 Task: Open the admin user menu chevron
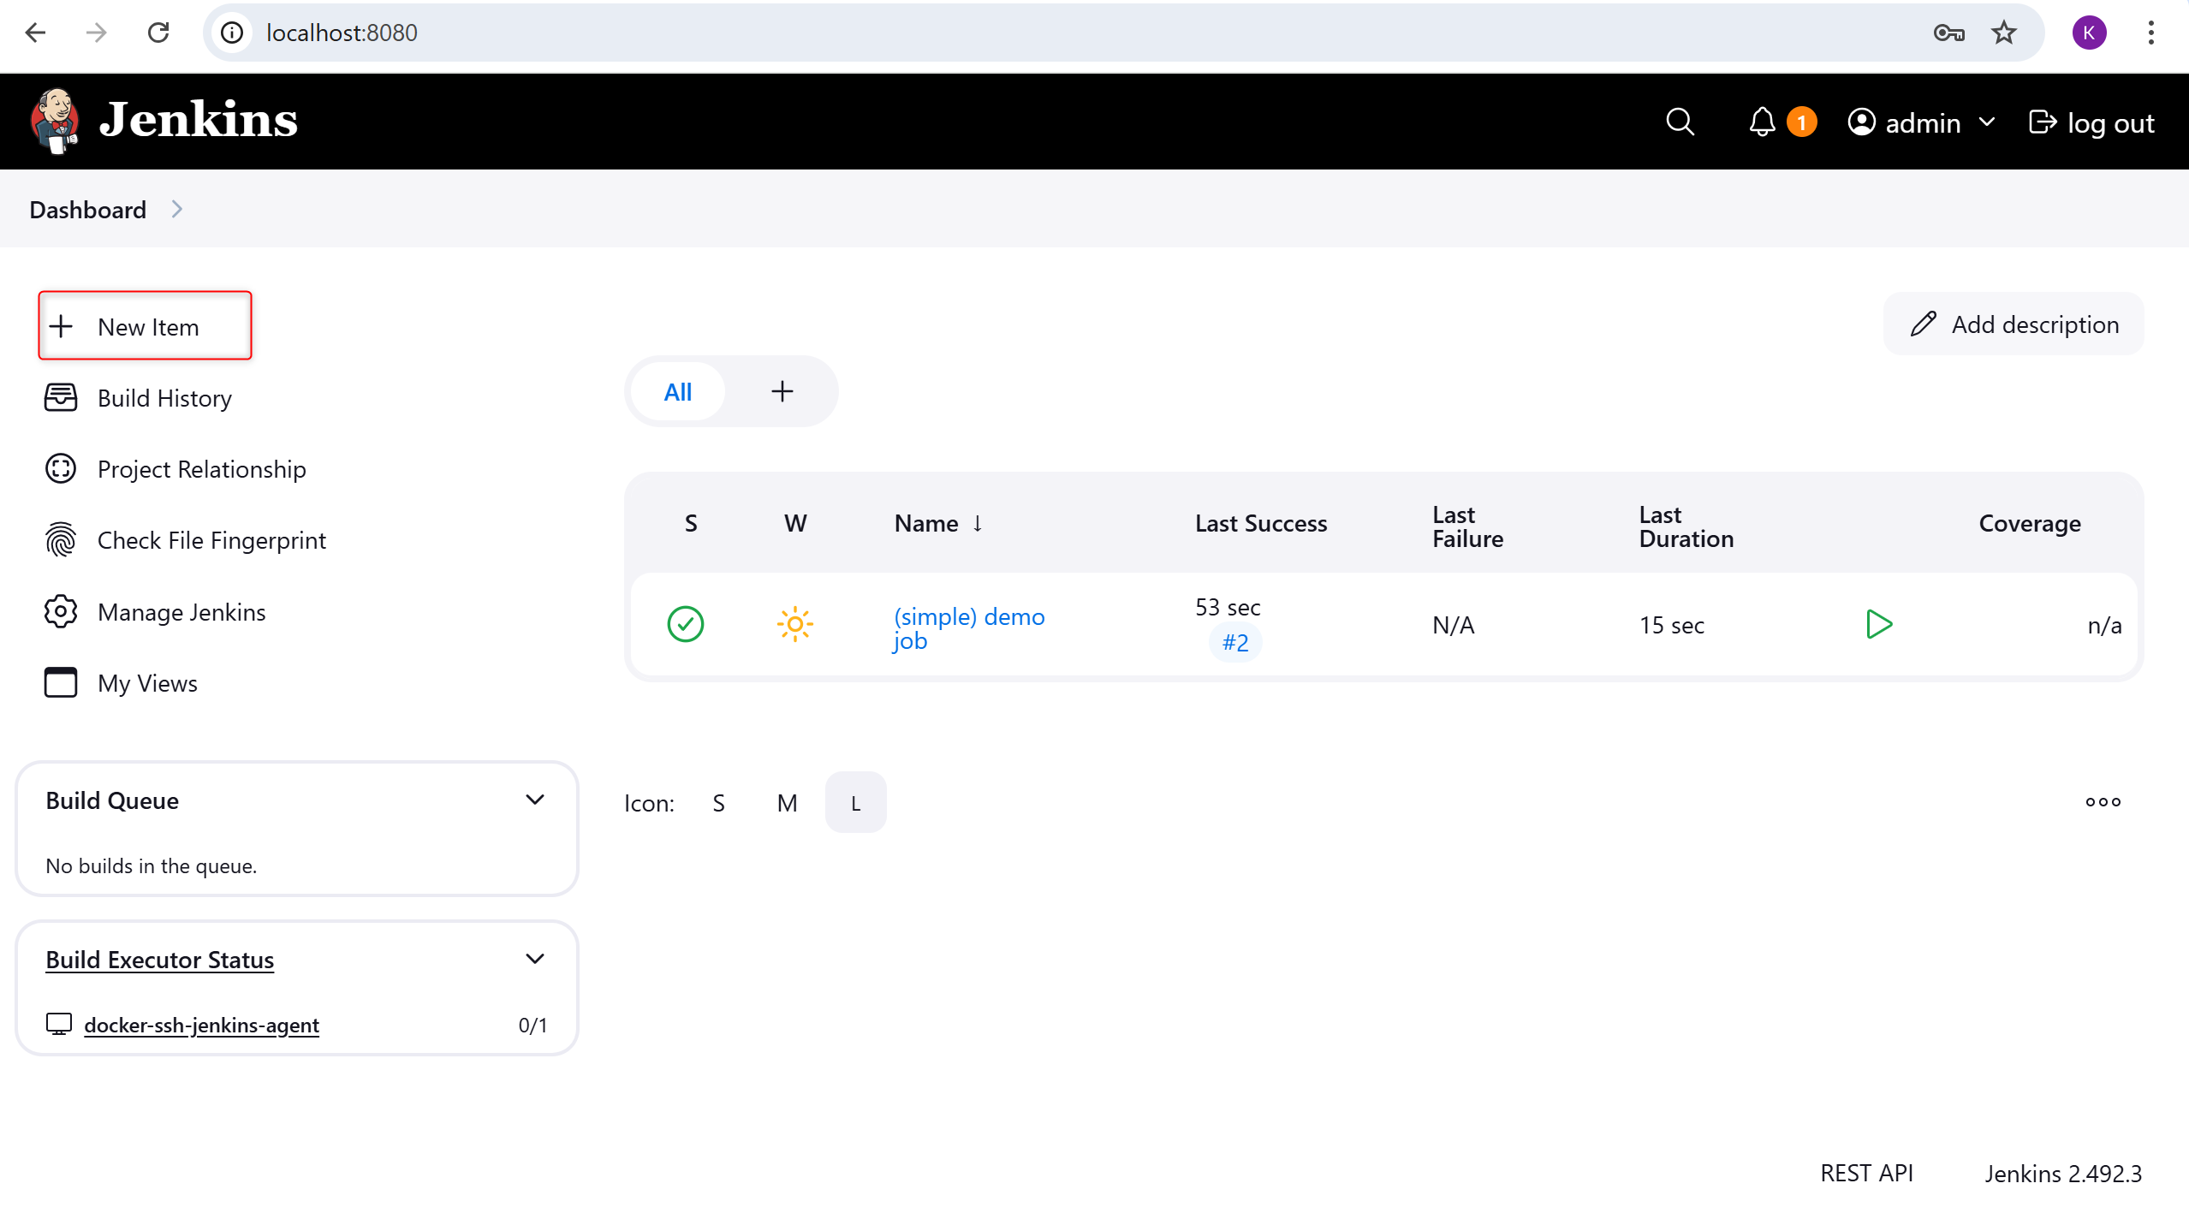pyautogui.click(x=1987, y=122)
